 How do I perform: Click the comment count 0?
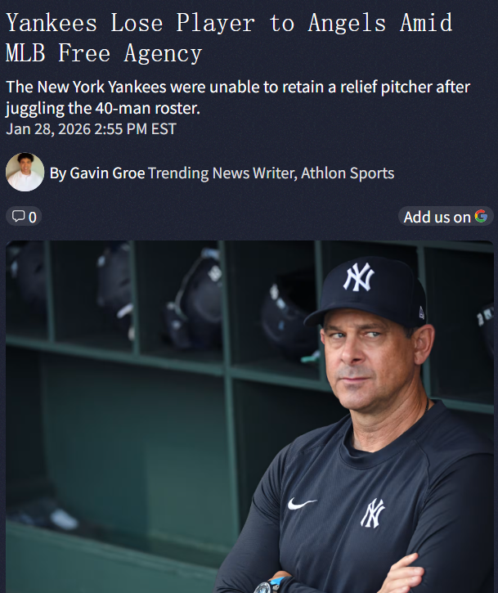tap(33, 218)
